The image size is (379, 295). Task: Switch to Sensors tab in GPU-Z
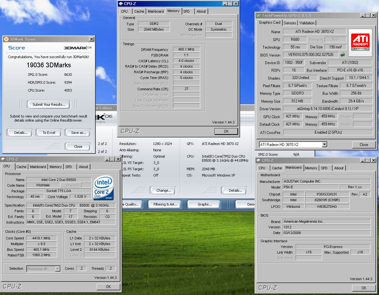[290, 23]
